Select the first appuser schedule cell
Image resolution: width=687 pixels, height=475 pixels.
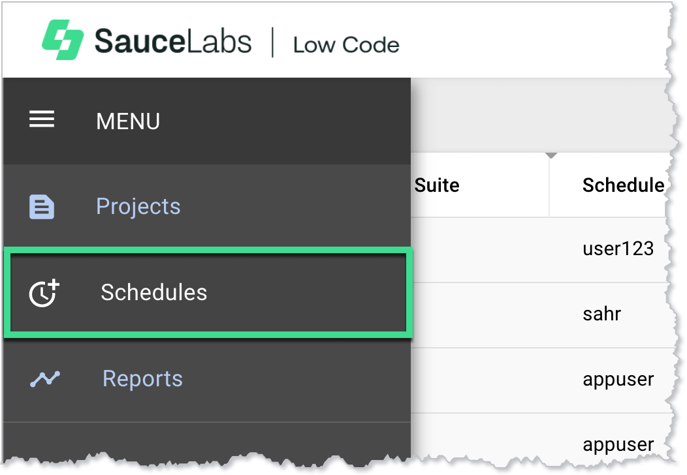coord(618,379)
